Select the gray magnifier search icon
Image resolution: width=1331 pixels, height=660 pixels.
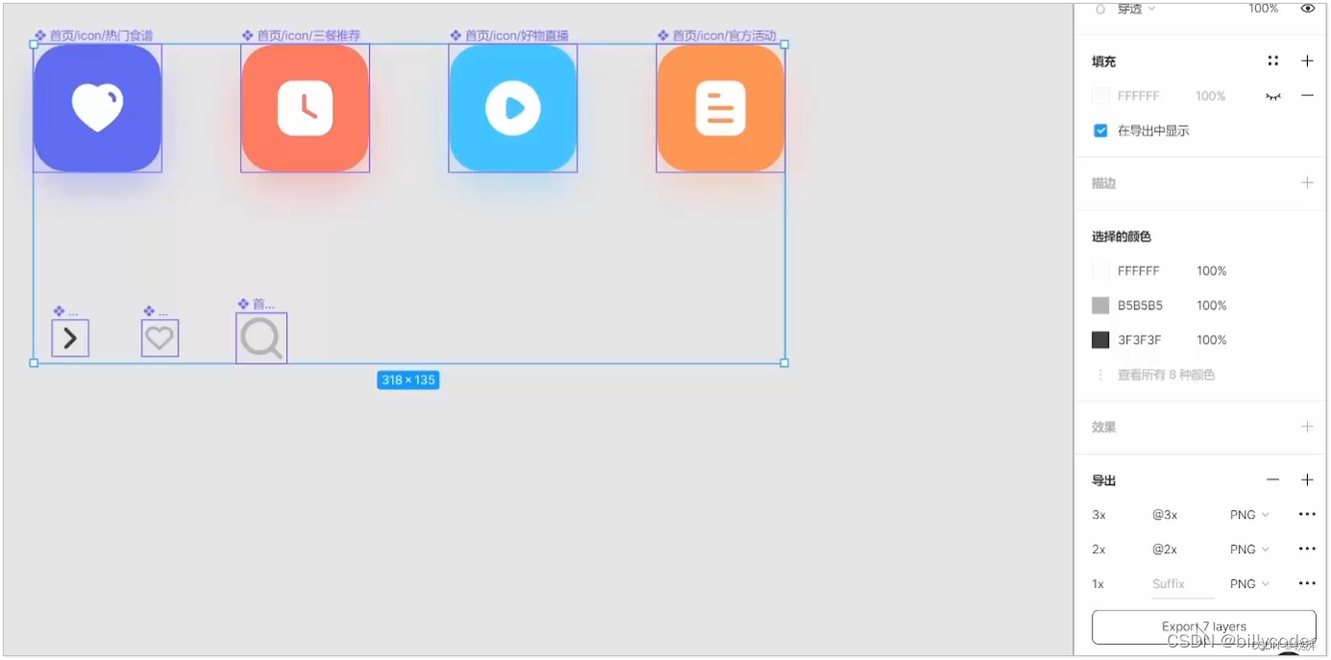(261, 338)
